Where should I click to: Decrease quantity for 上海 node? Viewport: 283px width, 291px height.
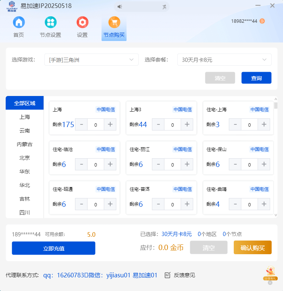(81, 124)
